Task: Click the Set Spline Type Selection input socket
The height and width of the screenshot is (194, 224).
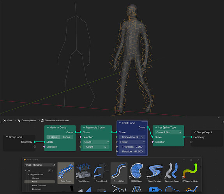Action: click(153, 142)
